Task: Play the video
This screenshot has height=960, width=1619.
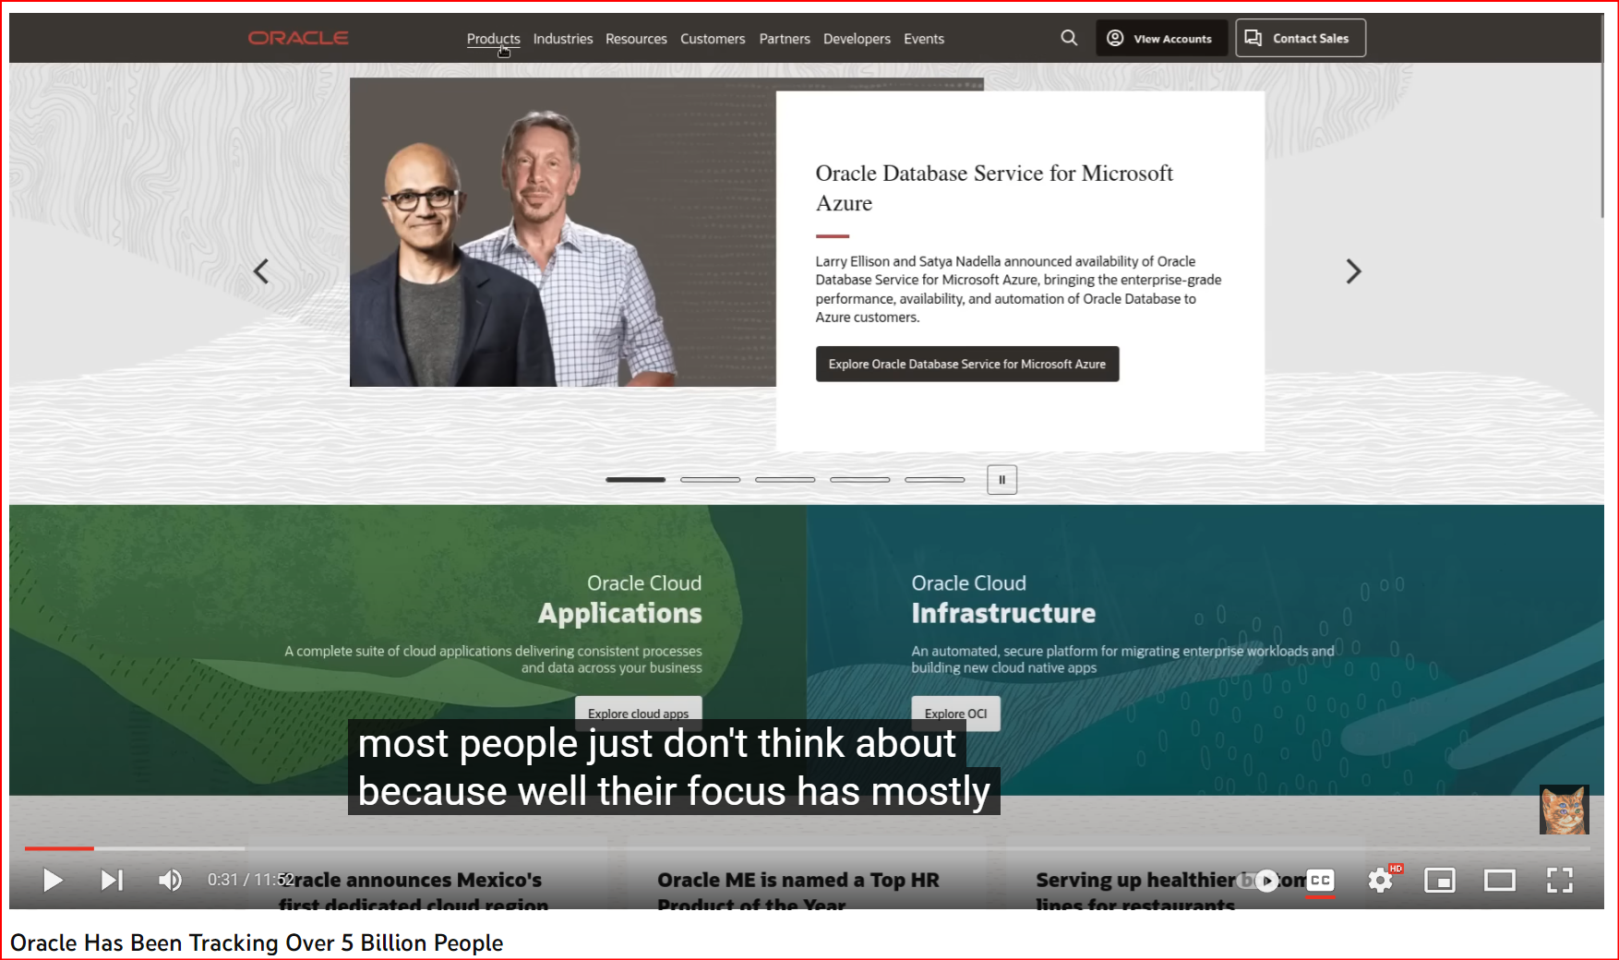Action: [53, 881]
